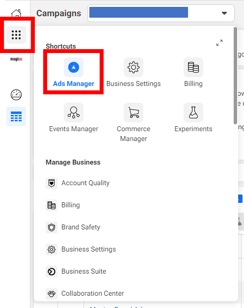Launch Events Manager shortcut

[74, 117]
